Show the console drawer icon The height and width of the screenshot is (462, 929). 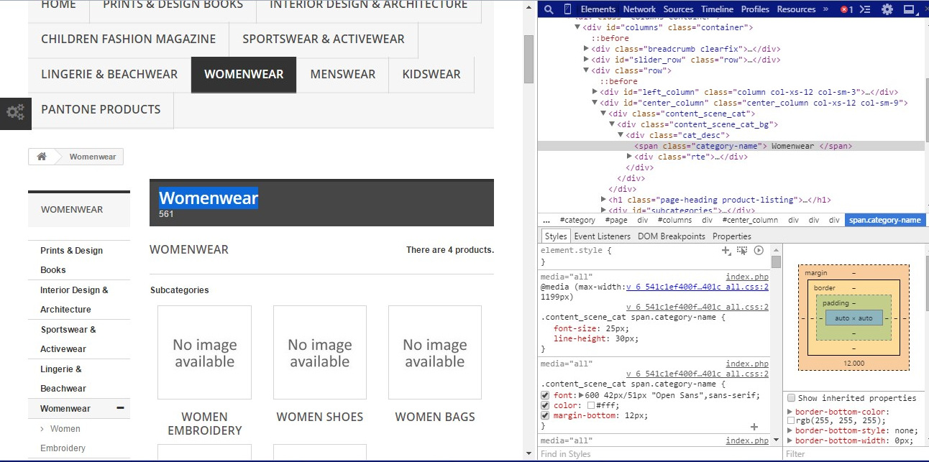pyautogui.click(x=866, y=9)
